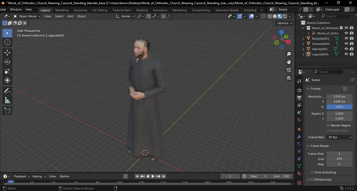This screenshot has height=191, width=357.
Task: Click the Frame End 250 field
Action: coord(339,159)
